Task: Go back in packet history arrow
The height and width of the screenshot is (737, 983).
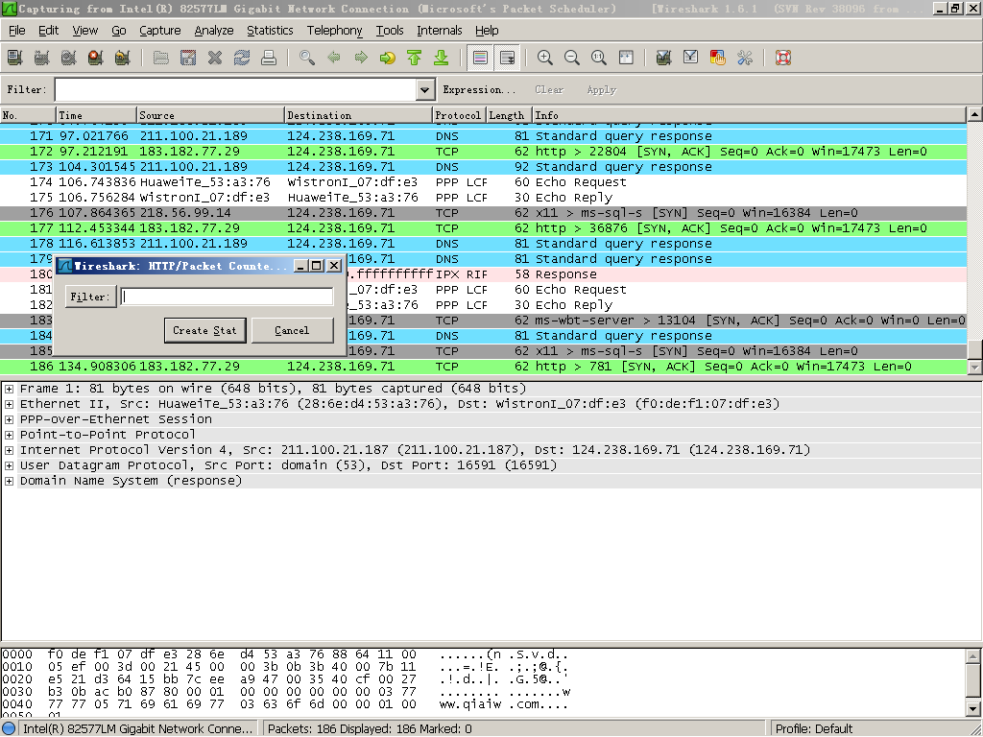Action: tap(334, 58)
